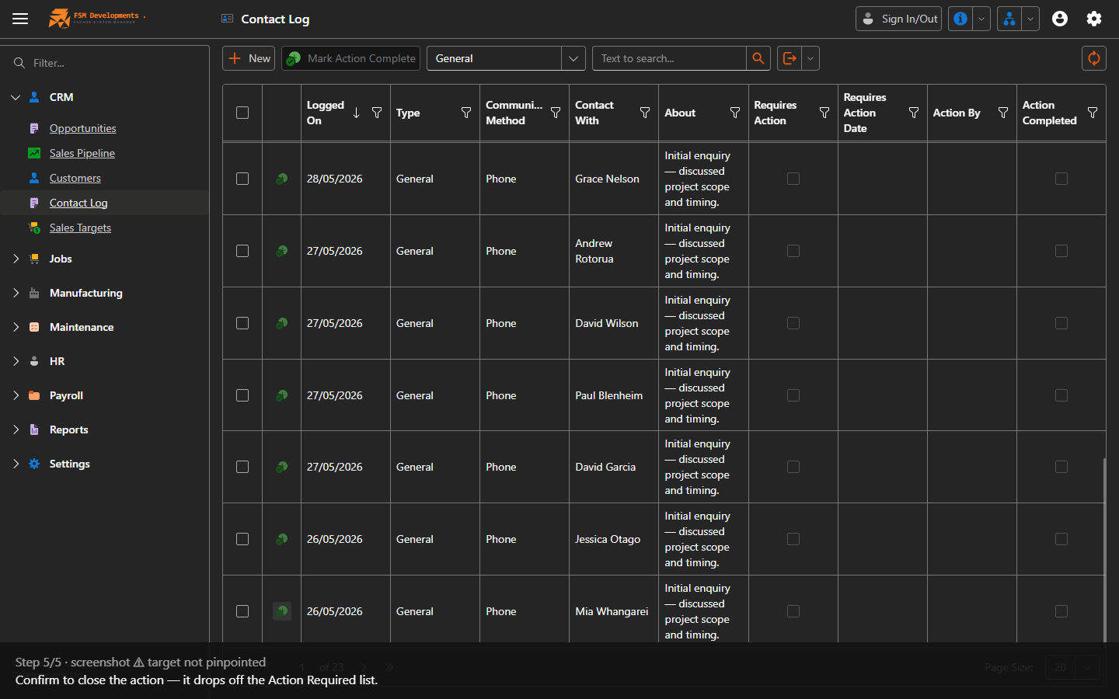Image resolution: width=1119 pixels, height=699 pixels.
Task: Filter the Contact With column
Action: tap(645, 113)
